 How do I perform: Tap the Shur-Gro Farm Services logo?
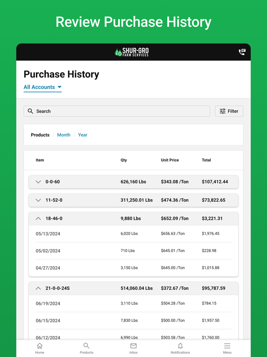coord(132,52)
